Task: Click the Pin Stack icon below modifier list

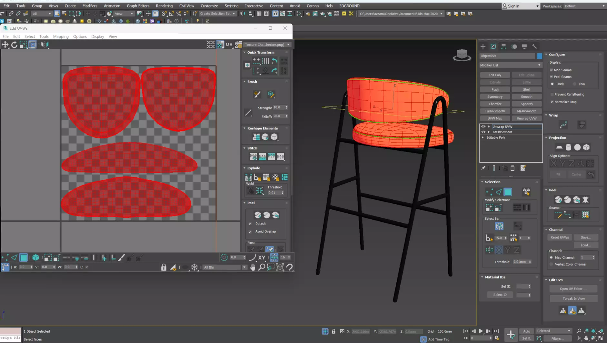Action: click(x=483, y=168)
